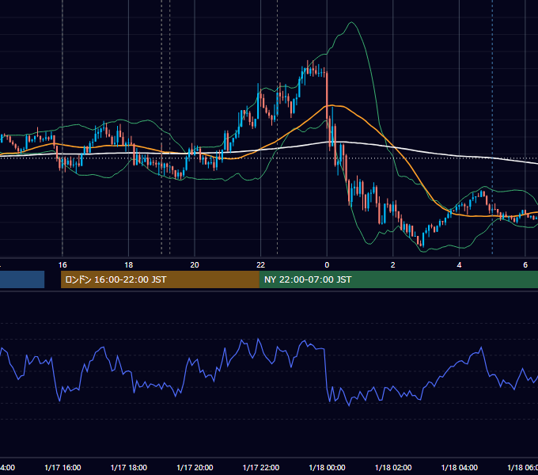Screen dimensions: 538x475
Task: Click the 2 hour label on the price chart axis
Action: click(393, 265)
